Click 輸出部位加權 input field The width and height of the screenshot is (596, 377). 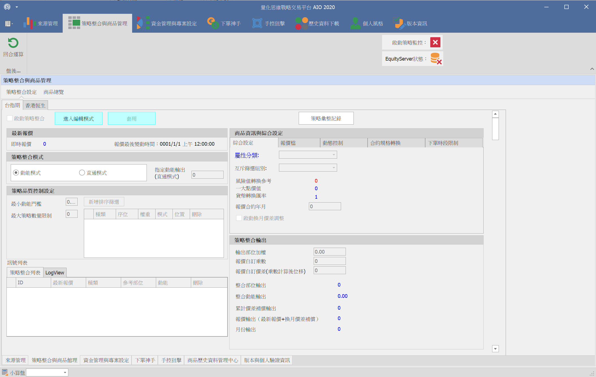[330, 252]
